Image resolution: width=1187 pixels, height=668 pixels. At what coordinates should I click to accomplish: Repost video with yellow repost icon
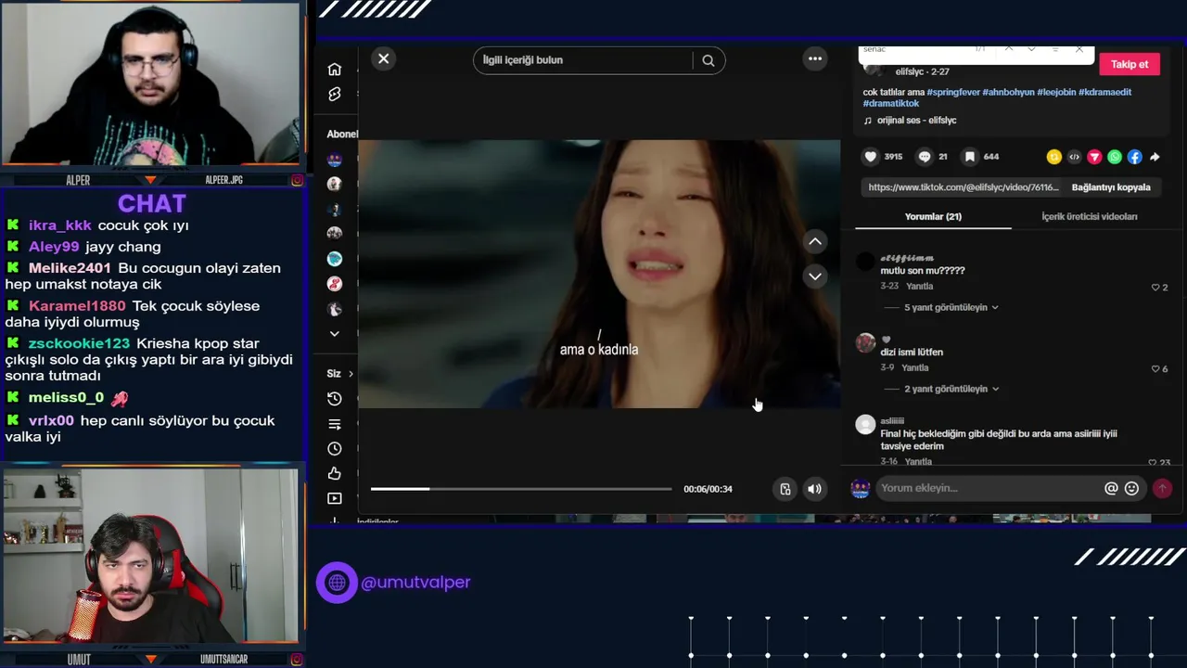point(1053,157)
